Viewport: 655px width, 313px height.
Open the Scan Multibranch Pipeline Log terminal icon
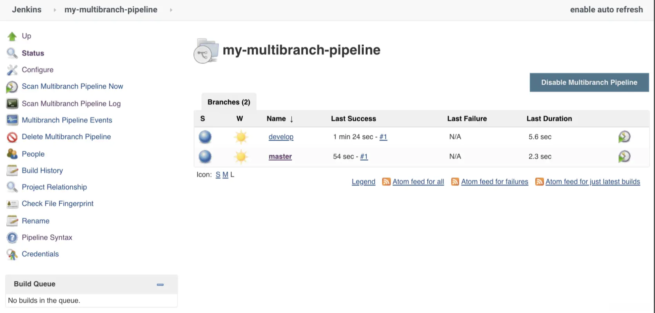click(x=12, y=104)
